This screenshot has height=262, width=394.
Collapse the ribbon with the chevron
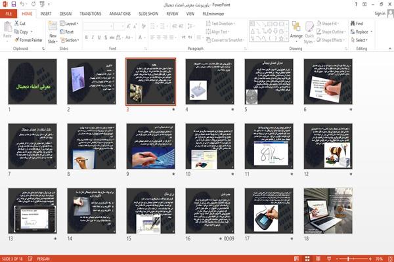pos(389,49)
